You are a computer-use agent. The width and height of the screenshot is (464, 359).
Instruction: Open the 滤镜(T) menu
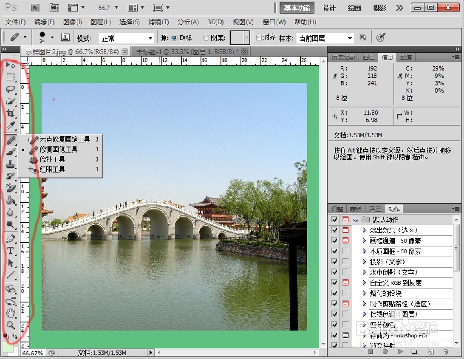[x=158, y=22]
